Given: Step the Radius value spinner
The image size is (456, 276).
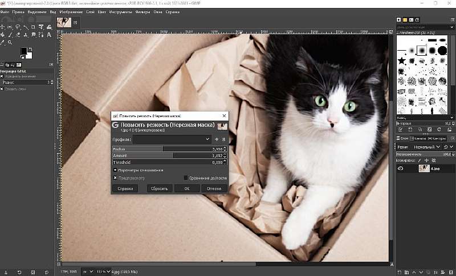Looking at the screenshot, I should [x=225, y=149].
